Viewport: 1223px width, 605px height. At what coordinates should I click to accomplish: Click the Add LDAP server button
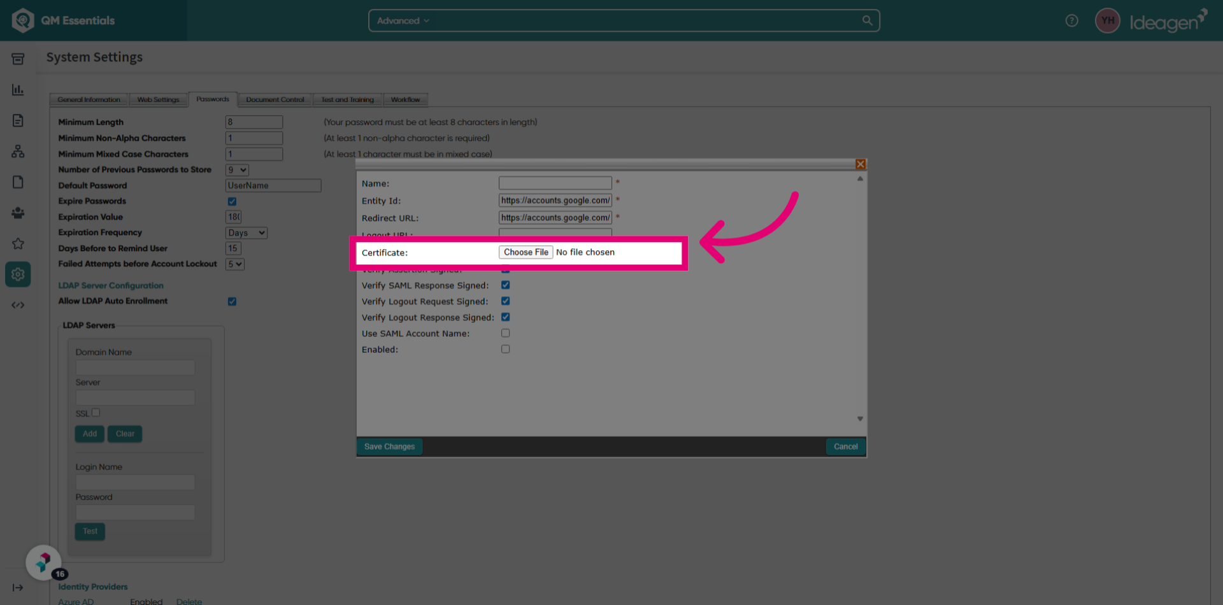click(90, 434)
